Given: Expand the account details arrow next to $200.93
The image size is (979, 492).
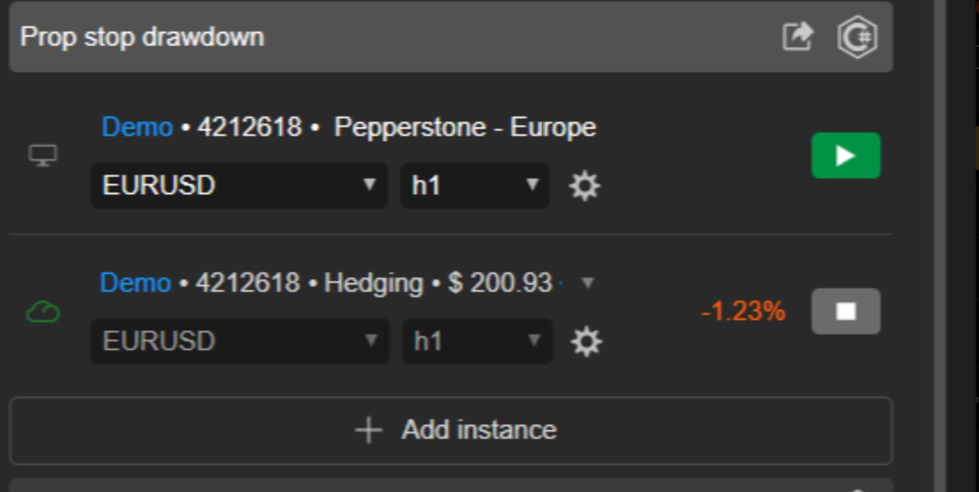Looking at the screenshot, I should pos(587,283).
